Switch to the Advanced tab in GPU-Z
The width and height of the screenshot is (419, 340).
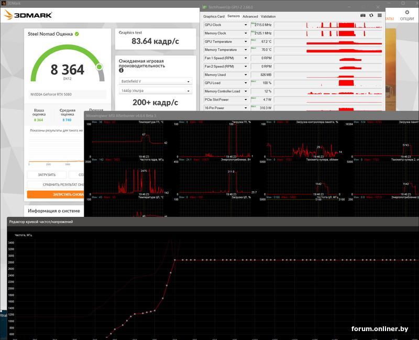pyautogui.click(x=250, y=17)
